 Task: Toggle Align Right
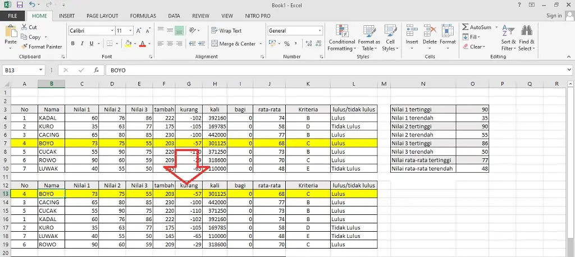tap(179, 44)
